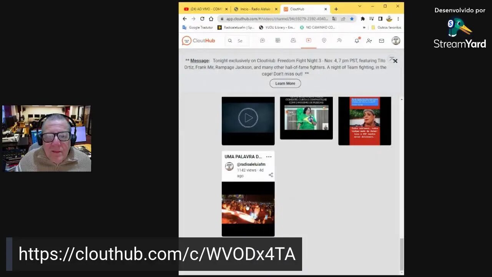Viewport: 492px width, 277px height.
Task: Open the CloutHub news feed icon
Action: click(x=278, y=40)
